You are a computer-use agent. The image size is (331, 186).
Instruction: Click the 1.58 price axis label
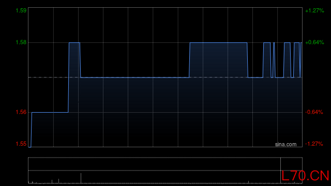21,42
